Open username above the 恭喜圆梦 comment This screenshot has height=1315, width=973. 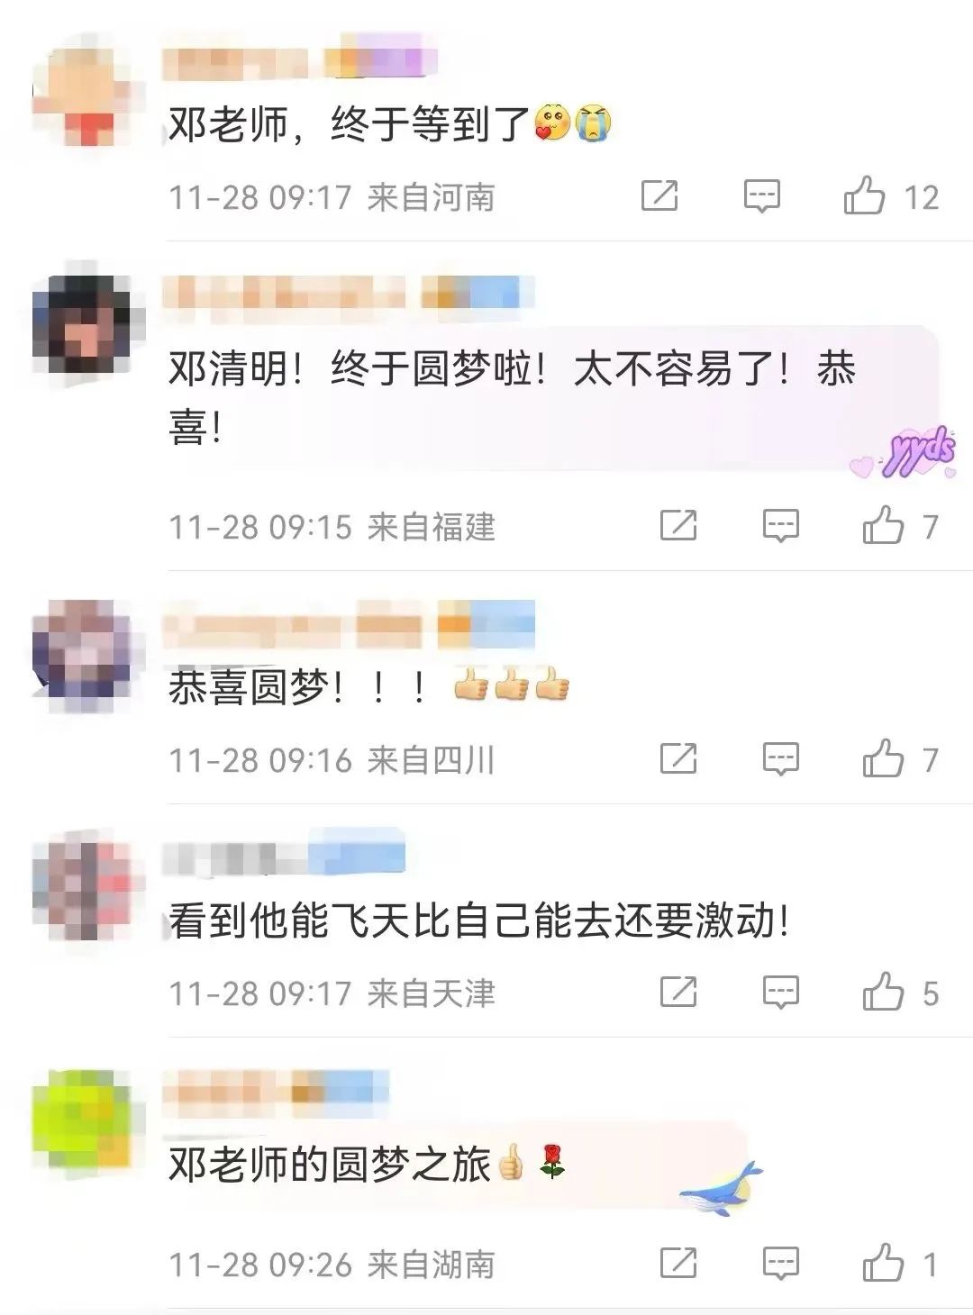[x=293, y=624]
